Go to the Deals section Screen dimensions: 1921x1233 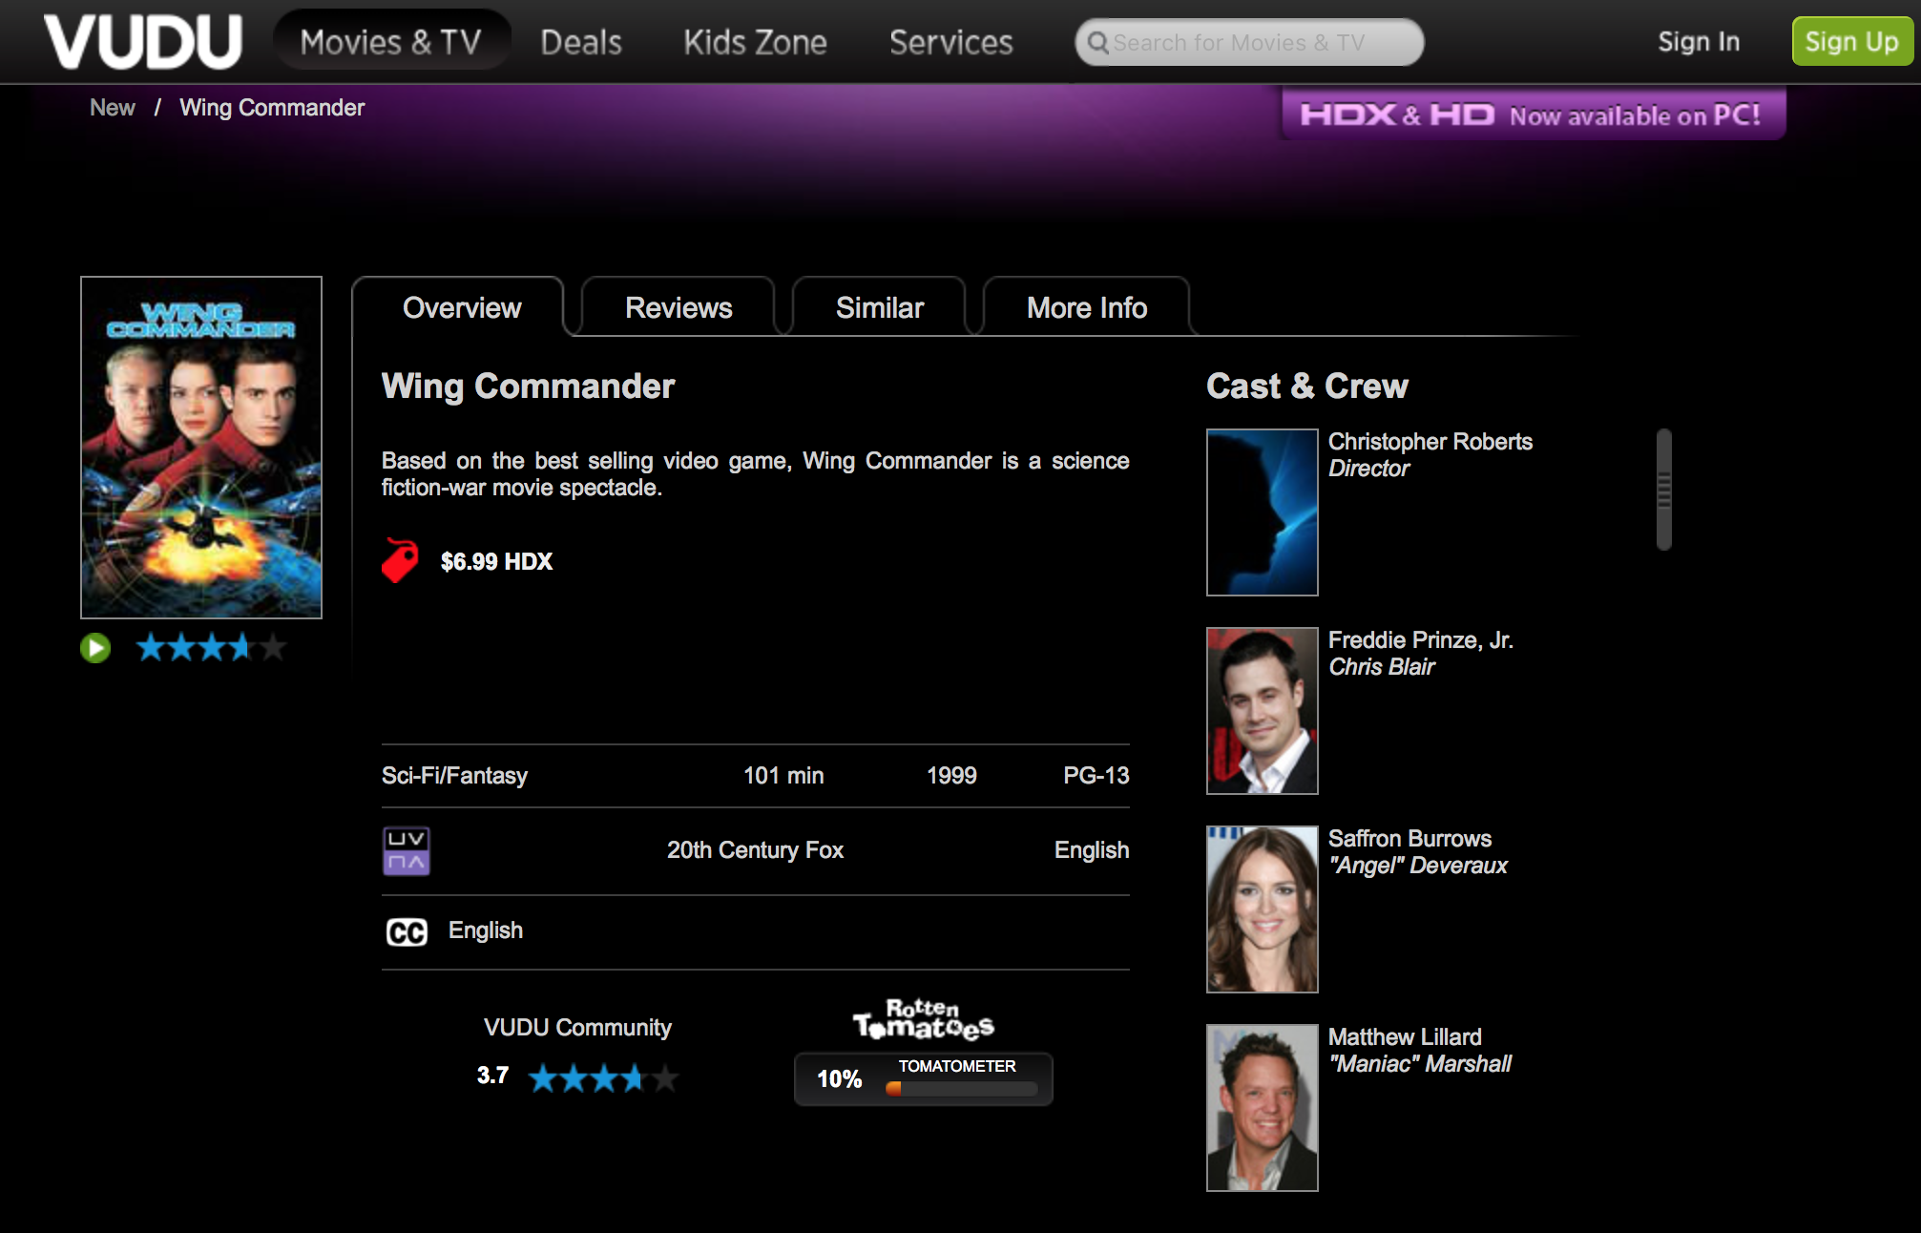[x=580, y=42]
